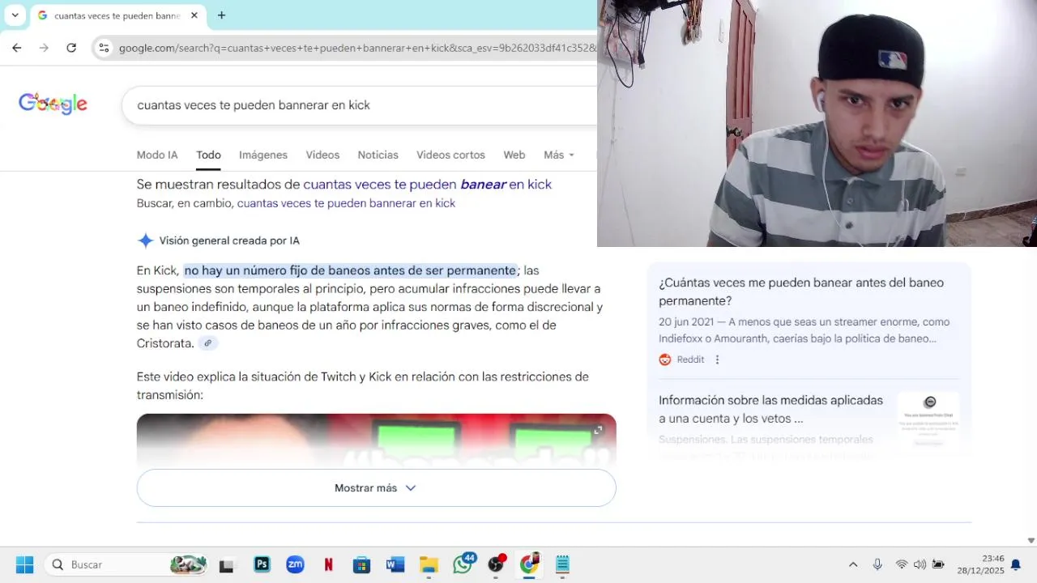Click the AI overview sparkle icon
Viewport: 1037px width, 583px height.
[x=145, y=240]
